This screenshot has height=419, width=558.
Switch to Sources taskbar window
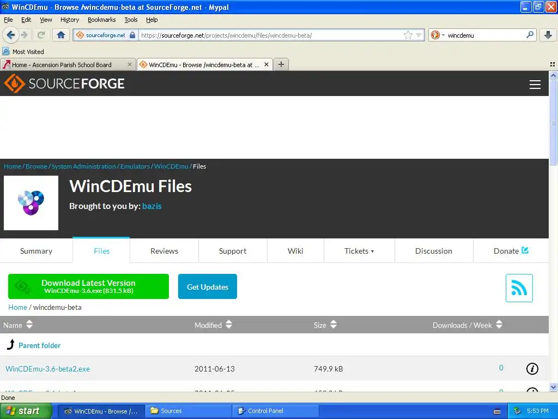[x=188, y=411]
